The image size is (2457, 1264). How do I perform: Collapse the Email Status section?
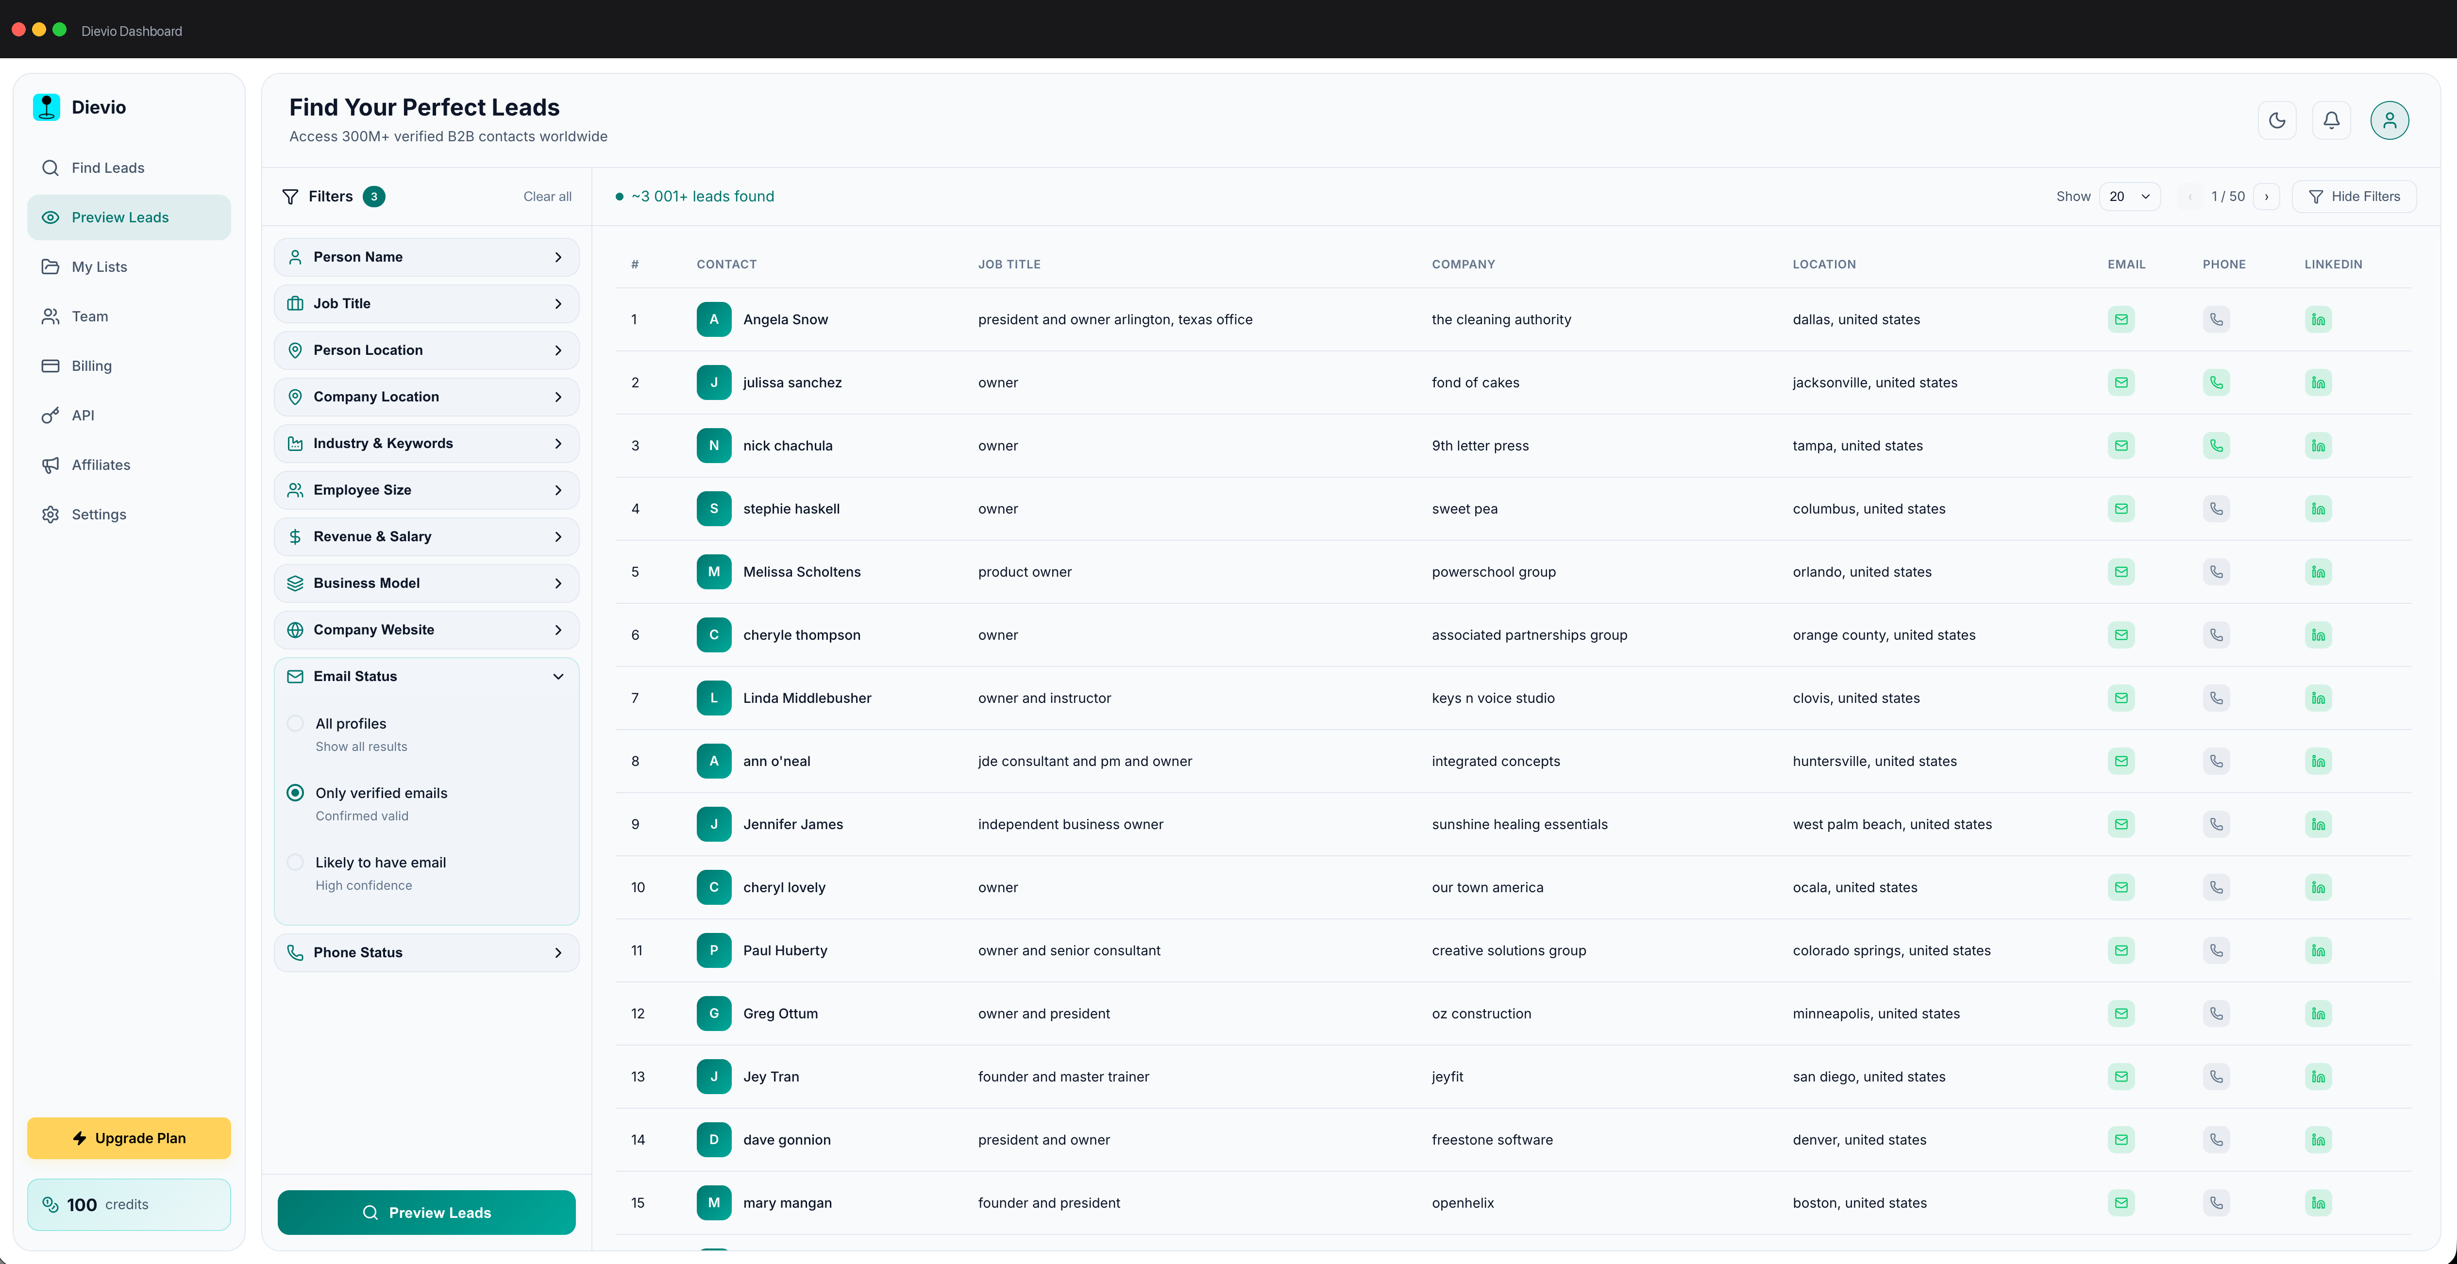click(558, 676)
